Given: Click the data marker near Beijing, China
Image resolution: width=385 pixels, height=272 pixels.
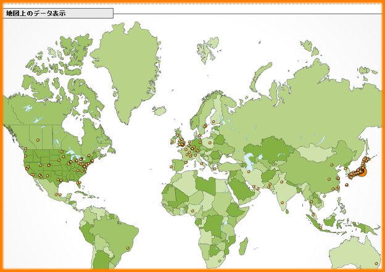Looking at the screenshot, I should 332,165.
